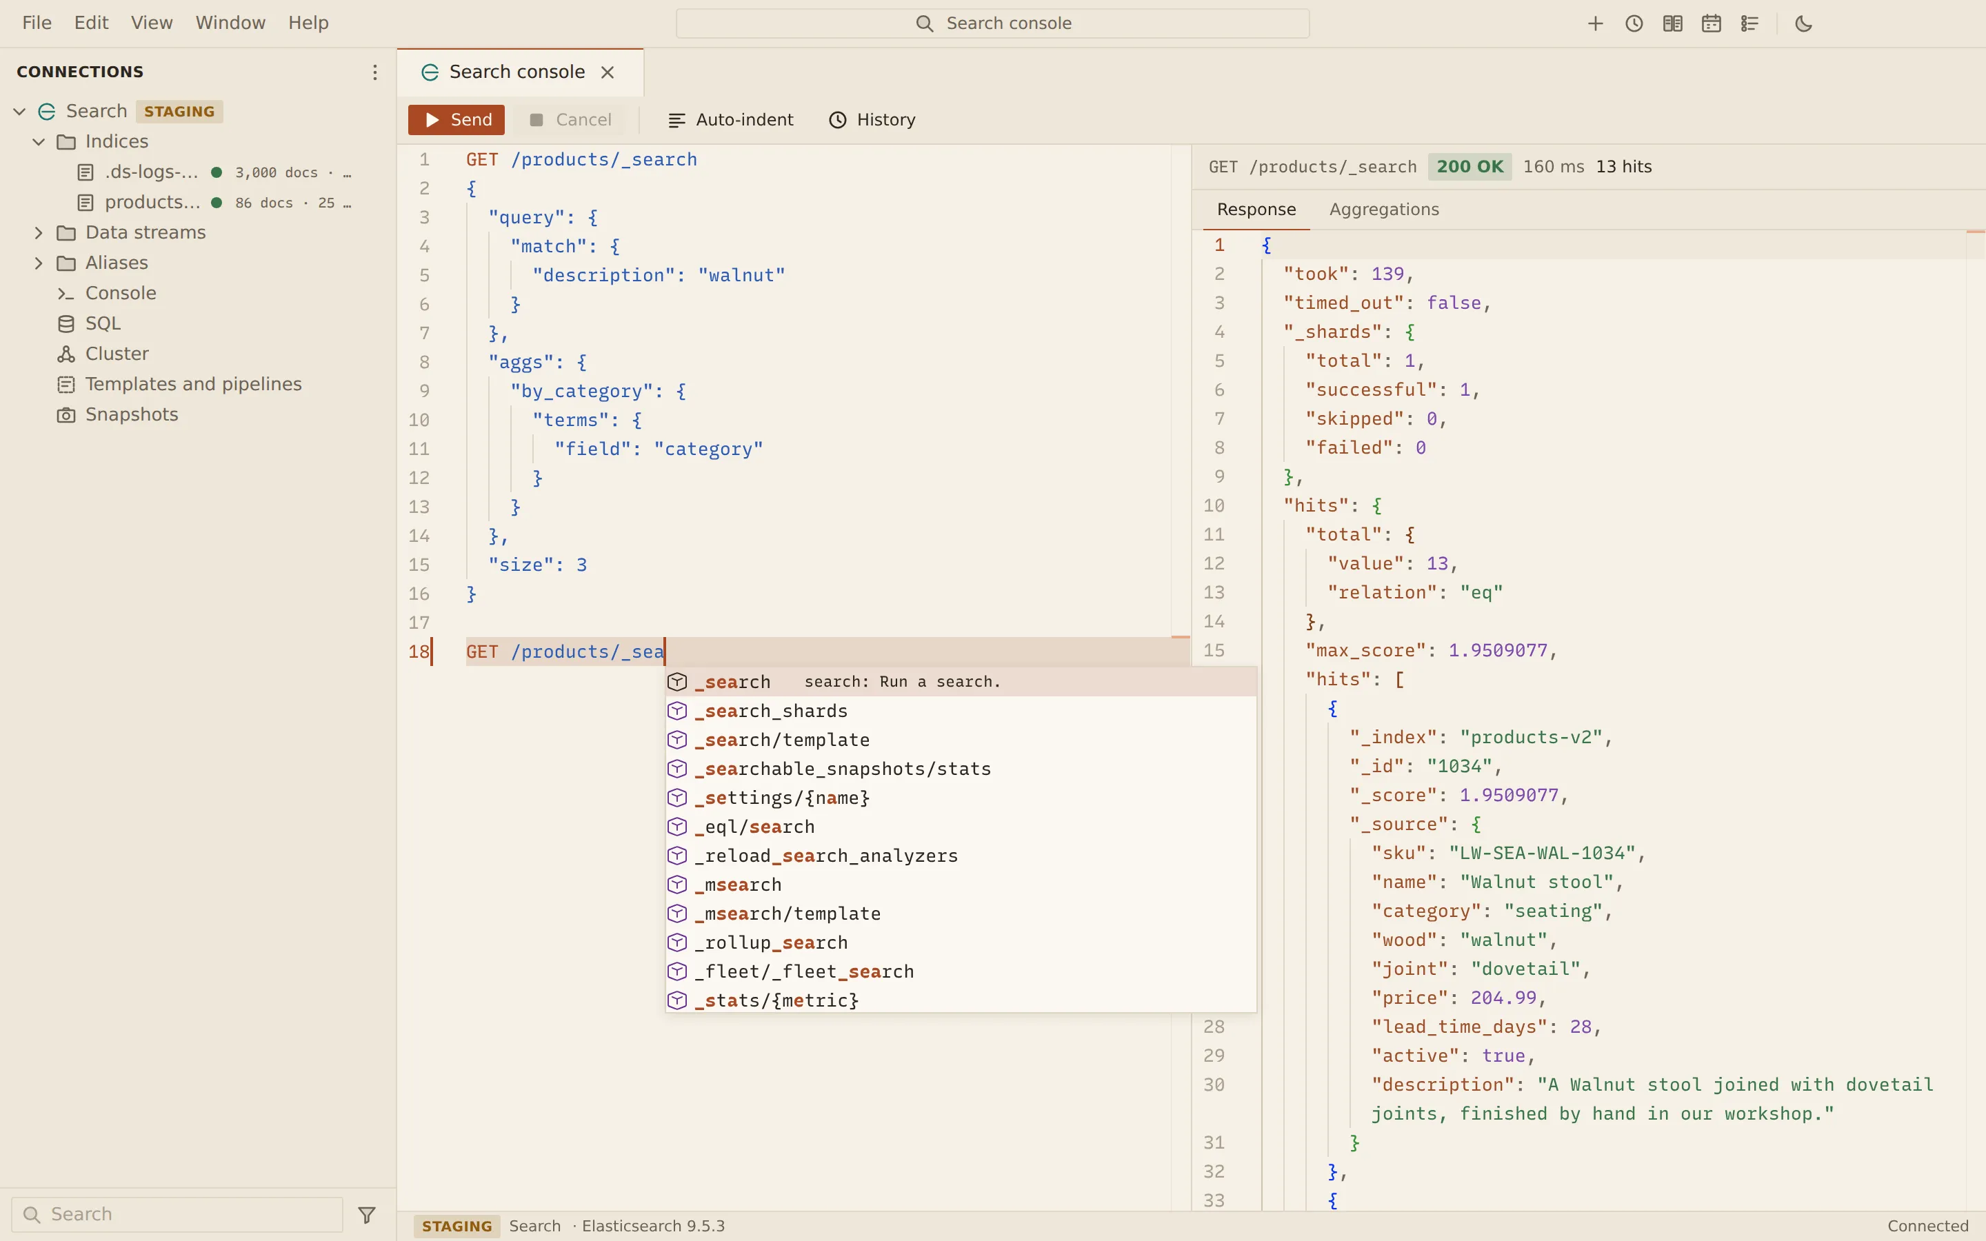Toggle dark mode moon icon
Screen dimensions: 1986x1241
tap(1804, 24)
